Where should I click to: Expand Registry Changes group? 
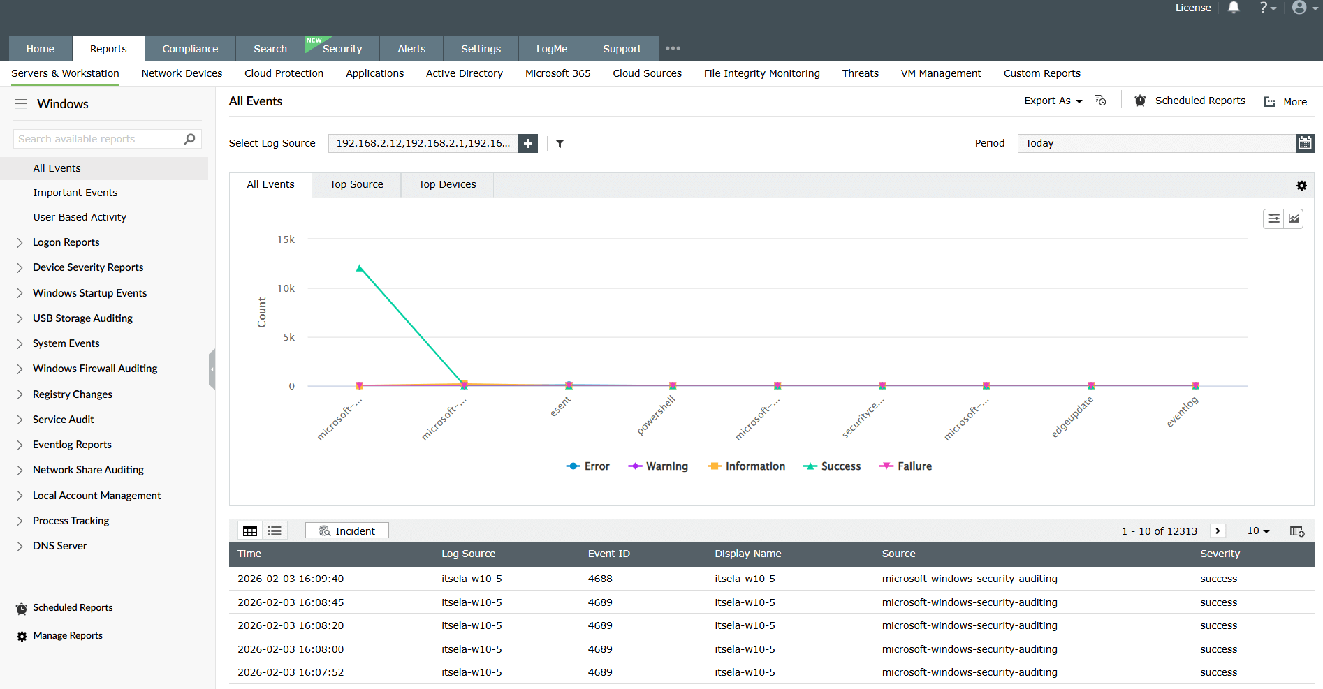tap(20, 395)
